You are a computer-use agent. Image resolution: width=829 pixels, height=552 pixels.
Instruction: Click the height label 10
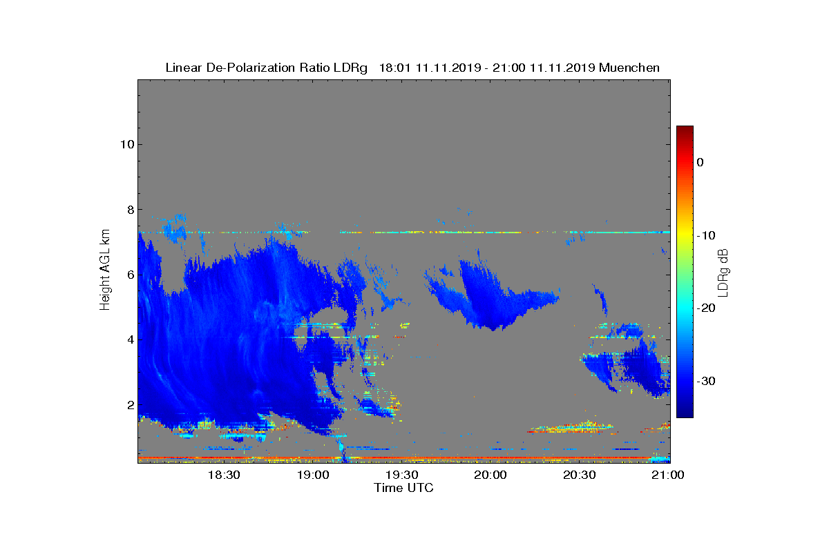pyautogui.click(x=126, y=144)
